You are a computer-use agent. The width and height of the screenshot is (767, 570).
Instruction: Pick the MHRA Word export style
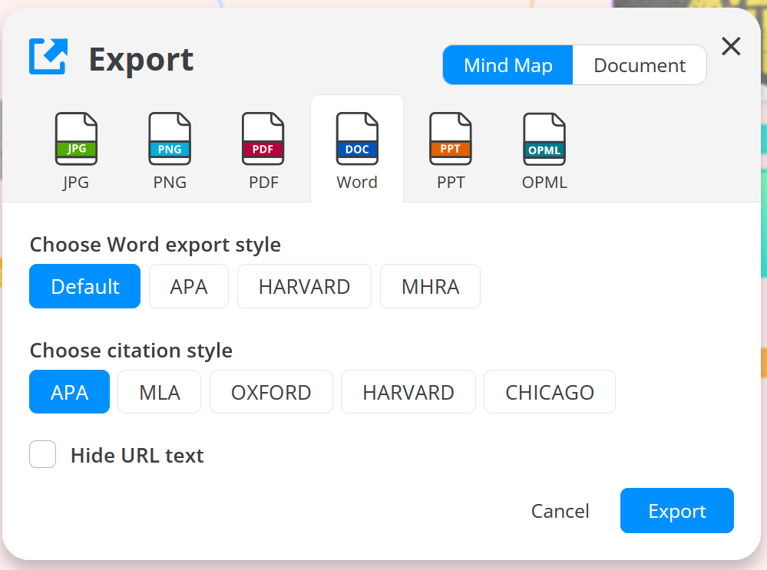(430, 286)
